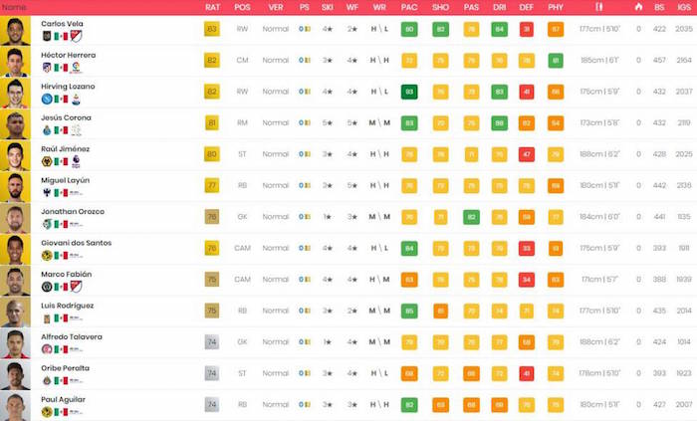
Task: Open Hirving Lozano player page
Action: (x=67, y=87)
